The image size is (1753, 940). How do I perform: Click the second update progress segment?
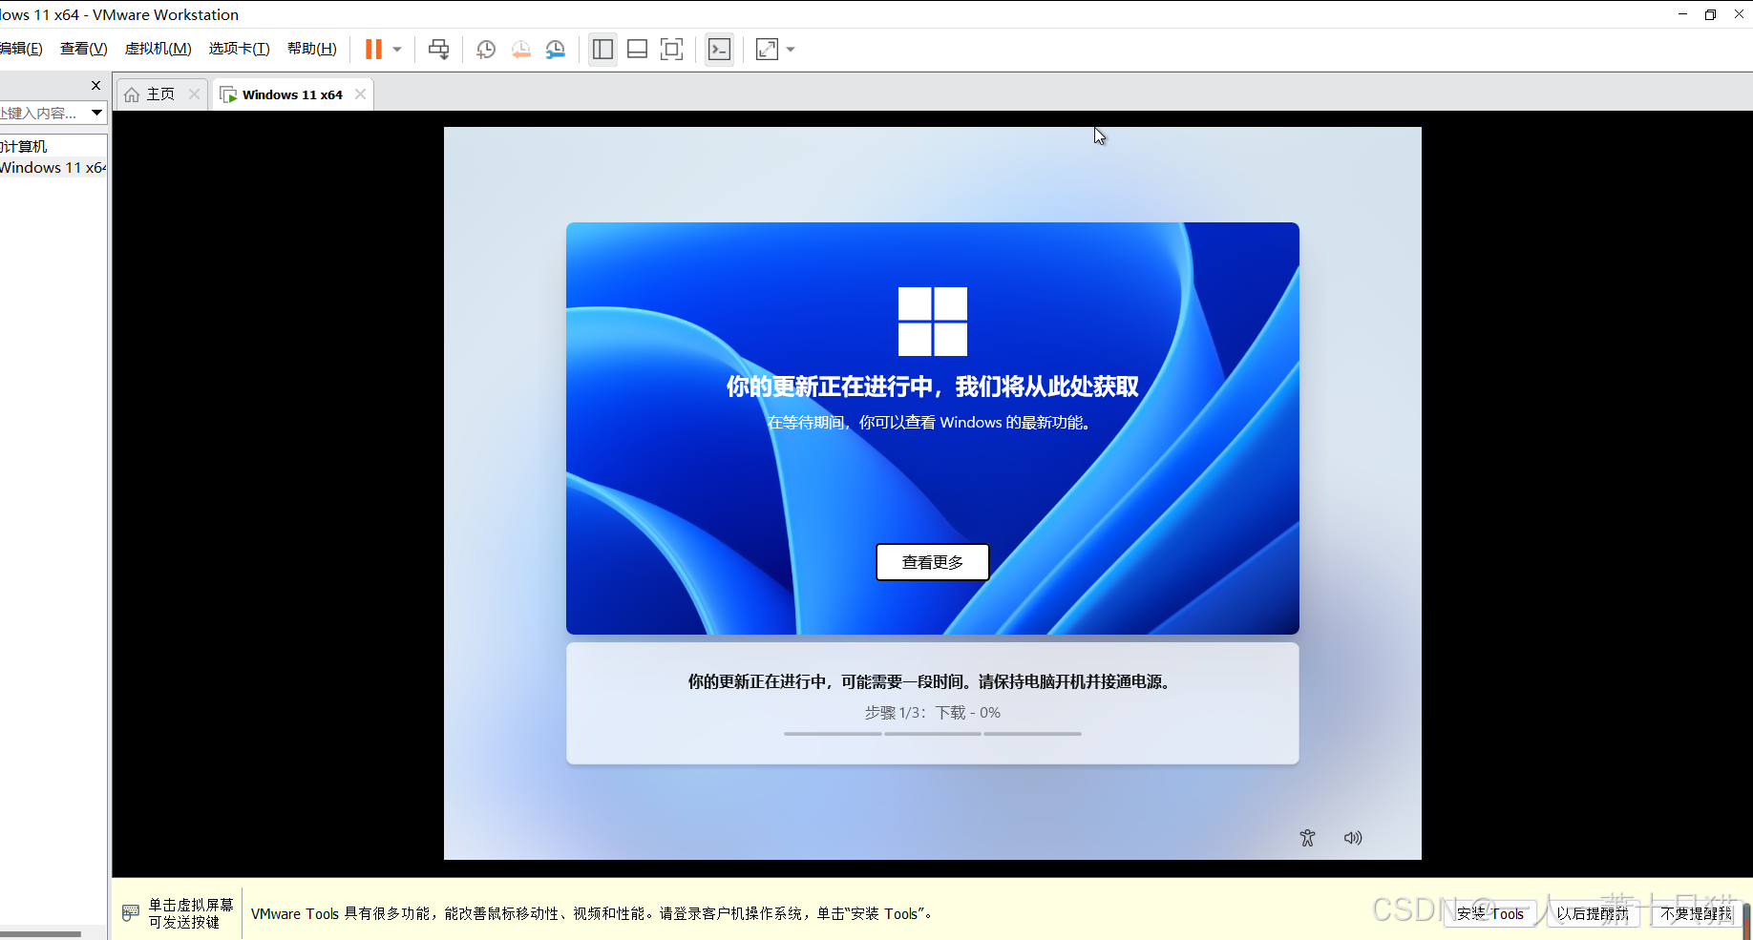933,734
